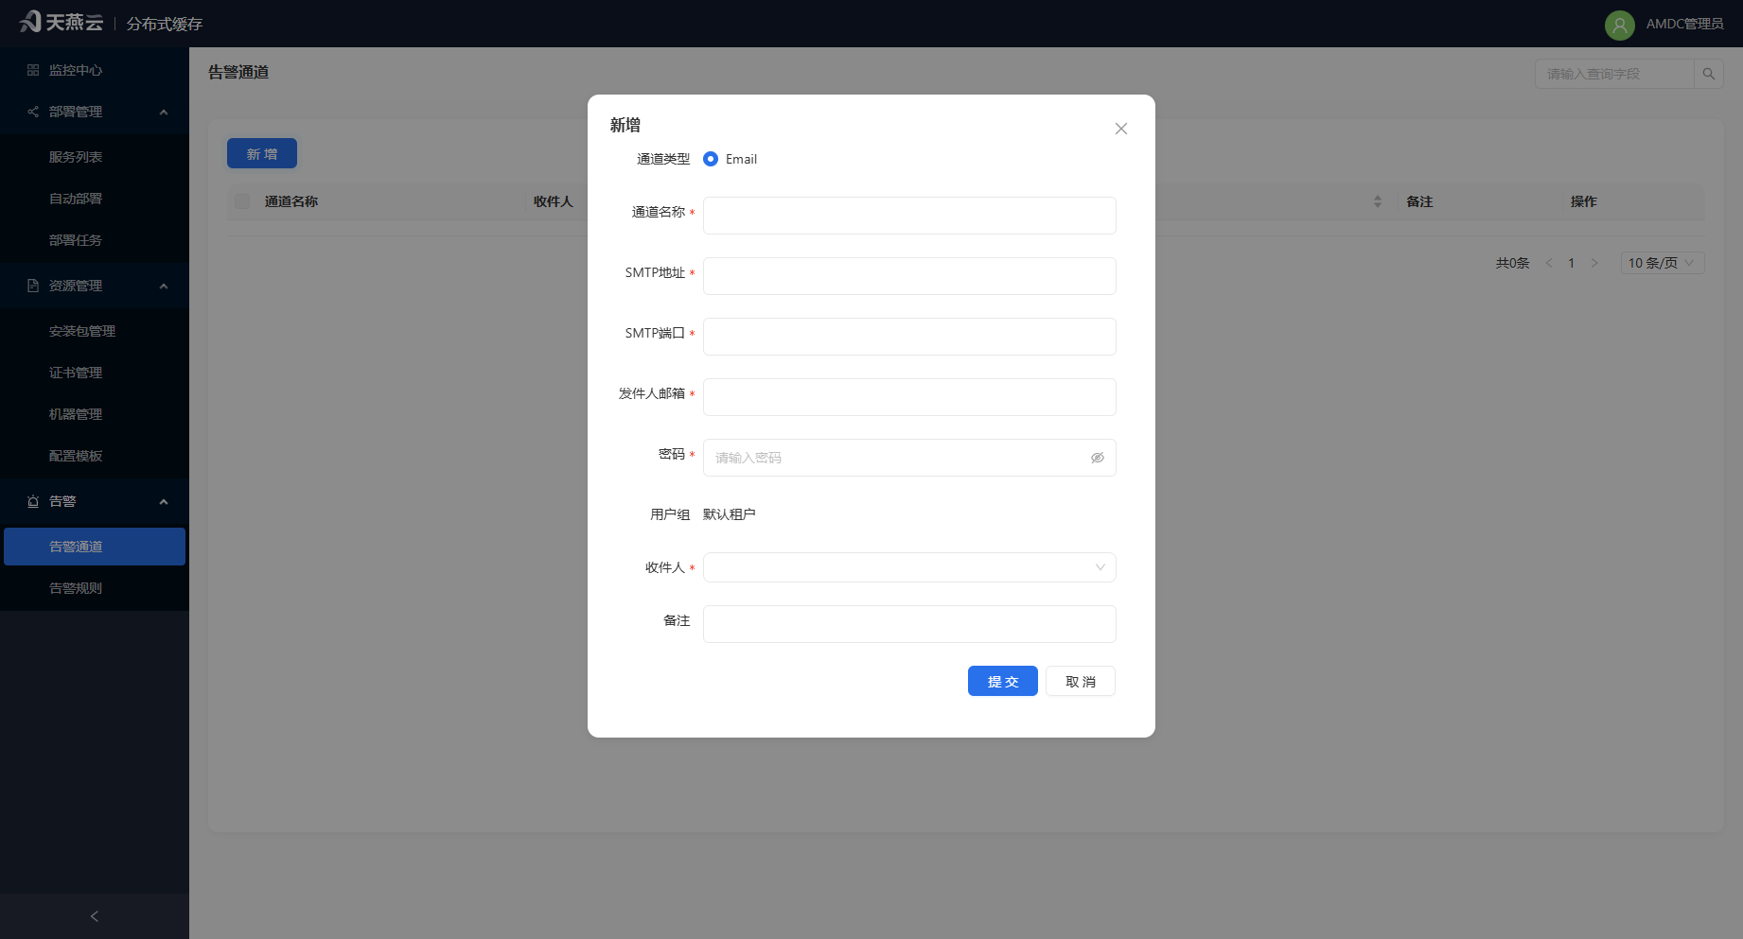Click the 告警 alarm bell icon
The width and height of the screenshot is (1743, 939).
point(33,501)
